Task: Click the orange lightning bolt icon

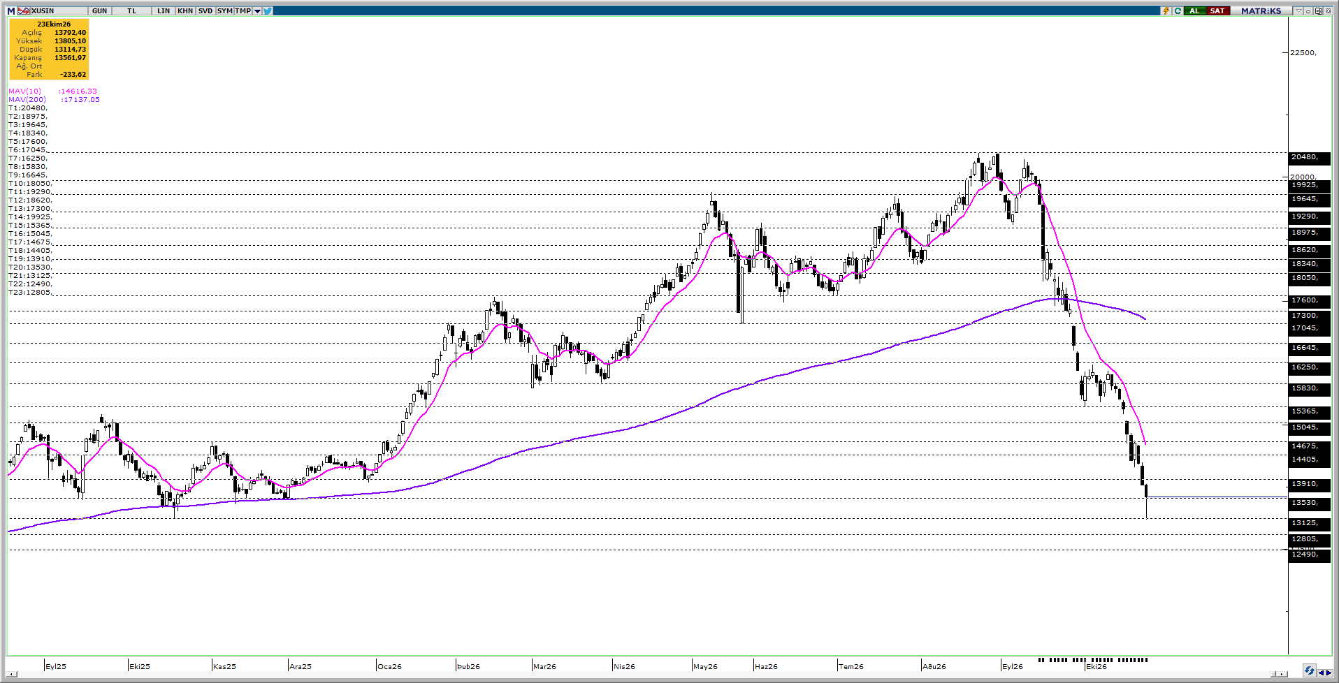Action: point(1166,10)
